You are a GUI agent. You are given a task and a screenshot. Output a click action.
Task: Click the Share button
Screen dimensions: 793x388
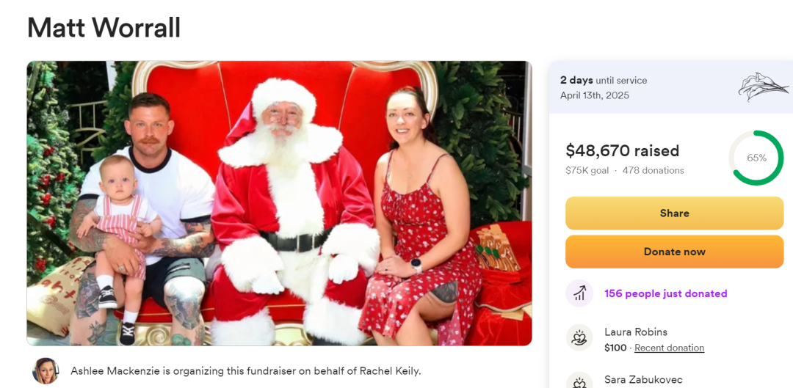(675, 213)
